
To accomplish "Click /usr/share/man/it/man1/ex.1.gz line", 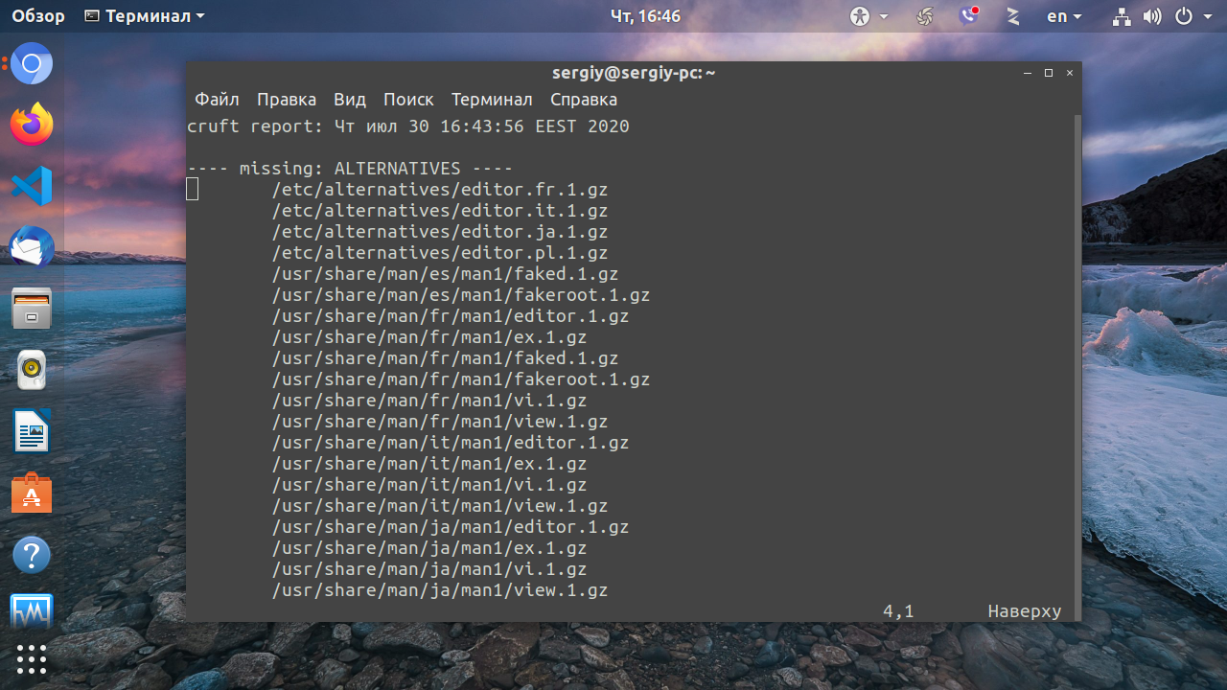I will pyautogui.click(x=429, y=464).
